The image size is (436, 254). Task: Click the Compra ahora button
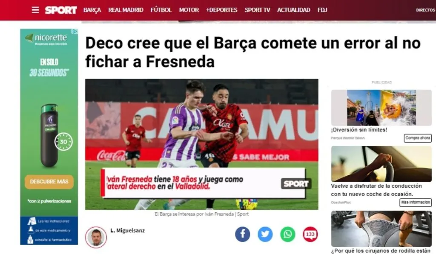coord(417,138)
